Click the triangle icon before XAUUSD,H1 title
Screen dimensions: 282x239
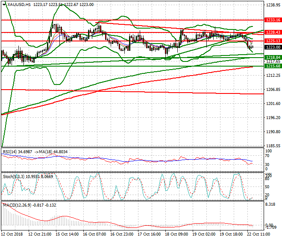coord(4,5)
